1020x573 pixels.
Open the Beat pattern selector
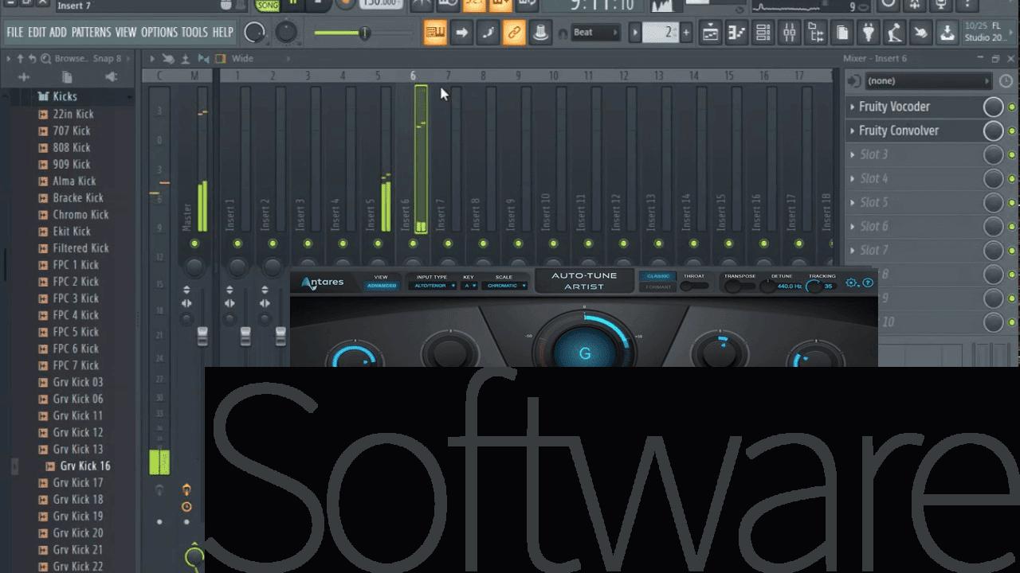pyautogui.click(x=595, y=33)
